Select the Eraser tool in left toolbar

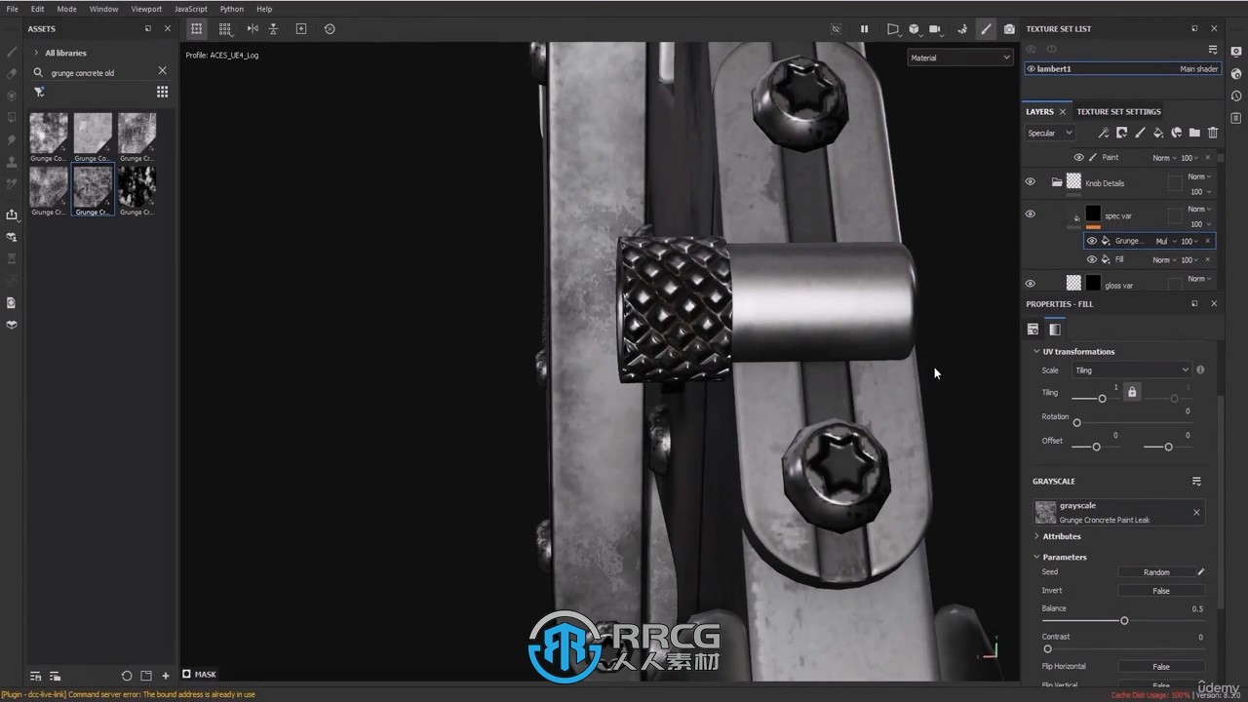pyautogui.click(x=12, y=73)
